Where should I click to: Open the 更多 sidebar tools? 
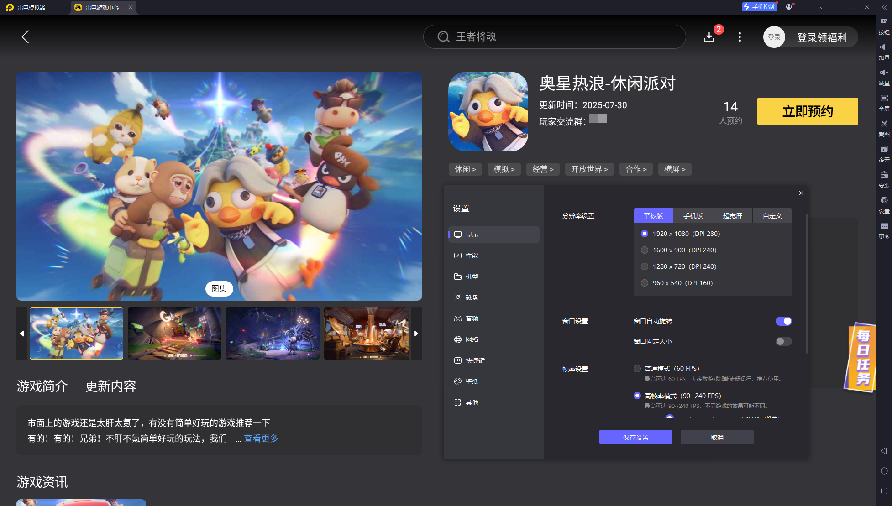point(884,230)
